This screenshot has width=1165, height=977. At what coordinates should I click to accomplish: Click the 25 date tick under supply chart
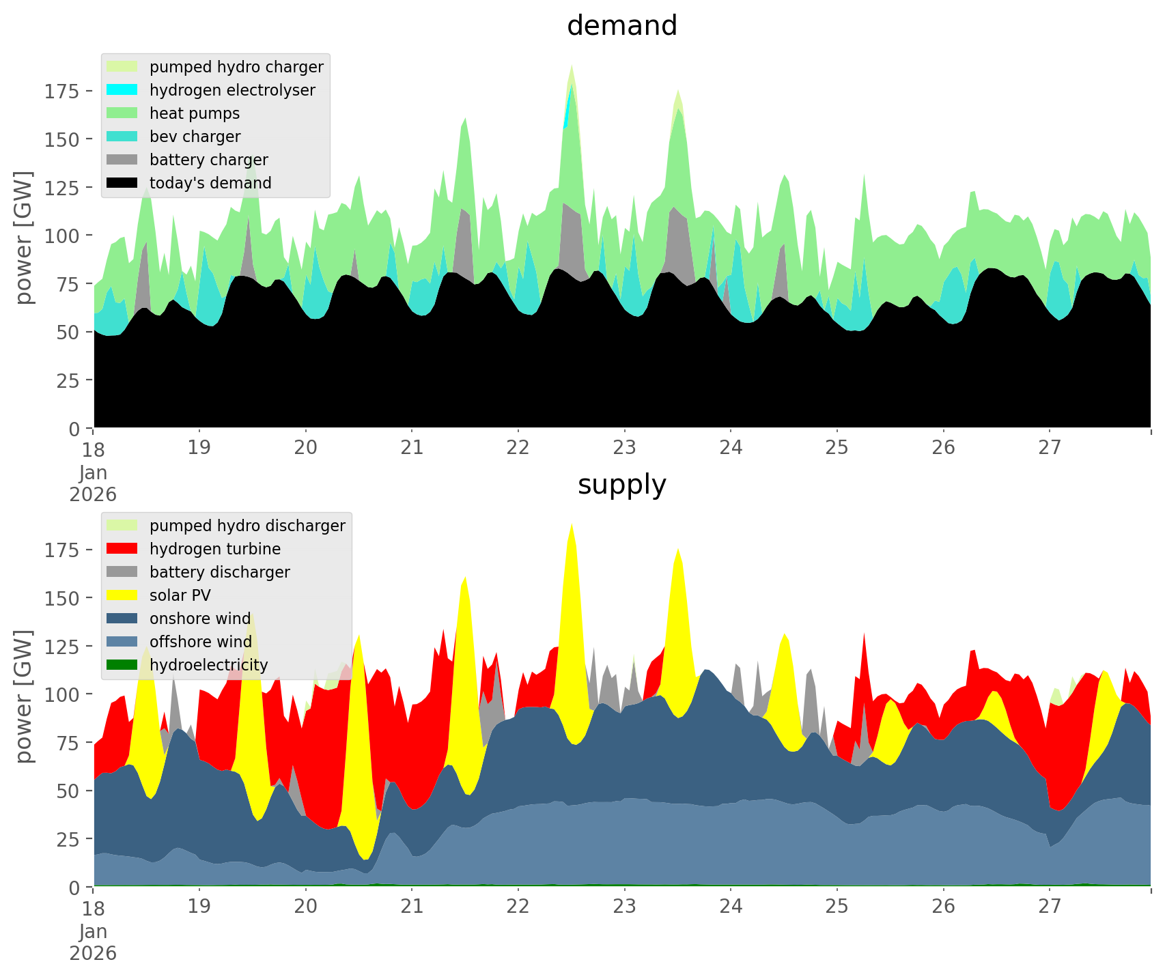pos(837,907)
